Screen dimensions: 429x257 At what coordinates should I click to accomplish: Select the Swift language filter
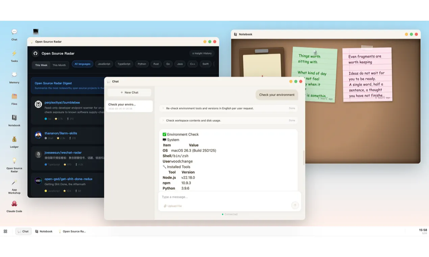(205, 64)
